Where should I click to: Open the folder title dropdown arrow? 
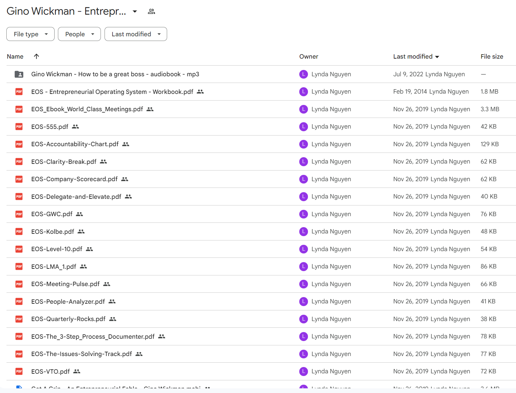pos(135,11)
